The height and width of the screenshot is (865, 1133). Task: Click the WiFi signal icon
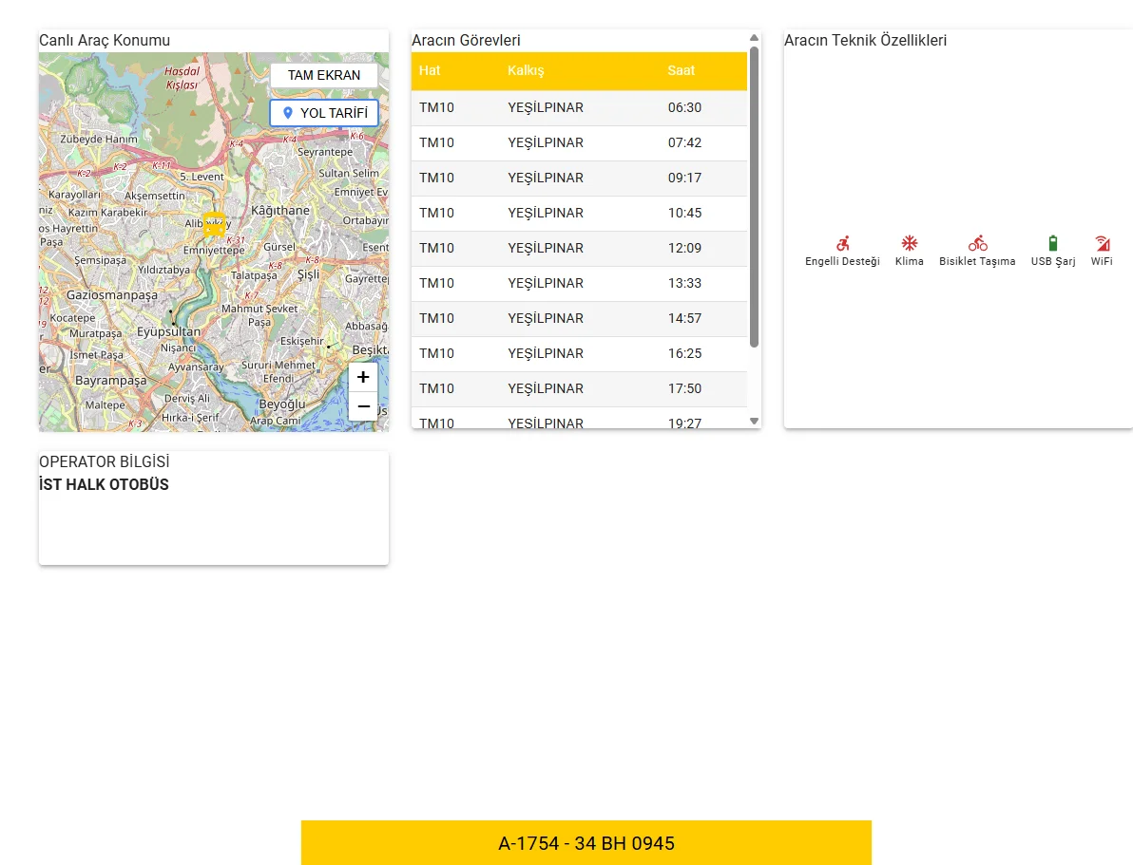pos(1102,243)
